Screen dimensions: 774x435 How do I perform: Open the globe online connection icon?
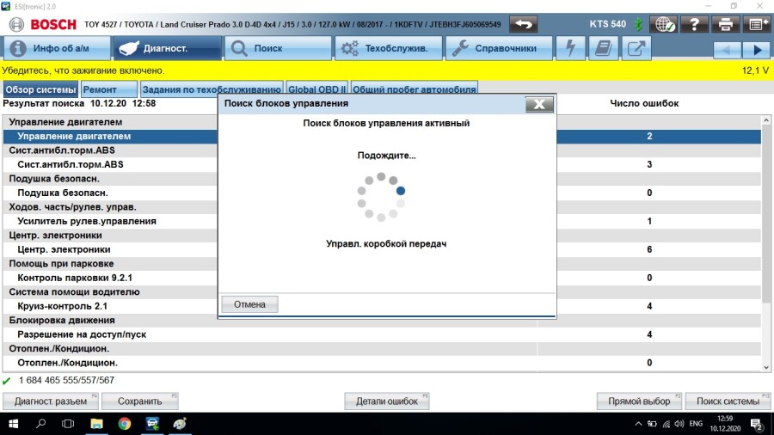(x=663, y=24)
